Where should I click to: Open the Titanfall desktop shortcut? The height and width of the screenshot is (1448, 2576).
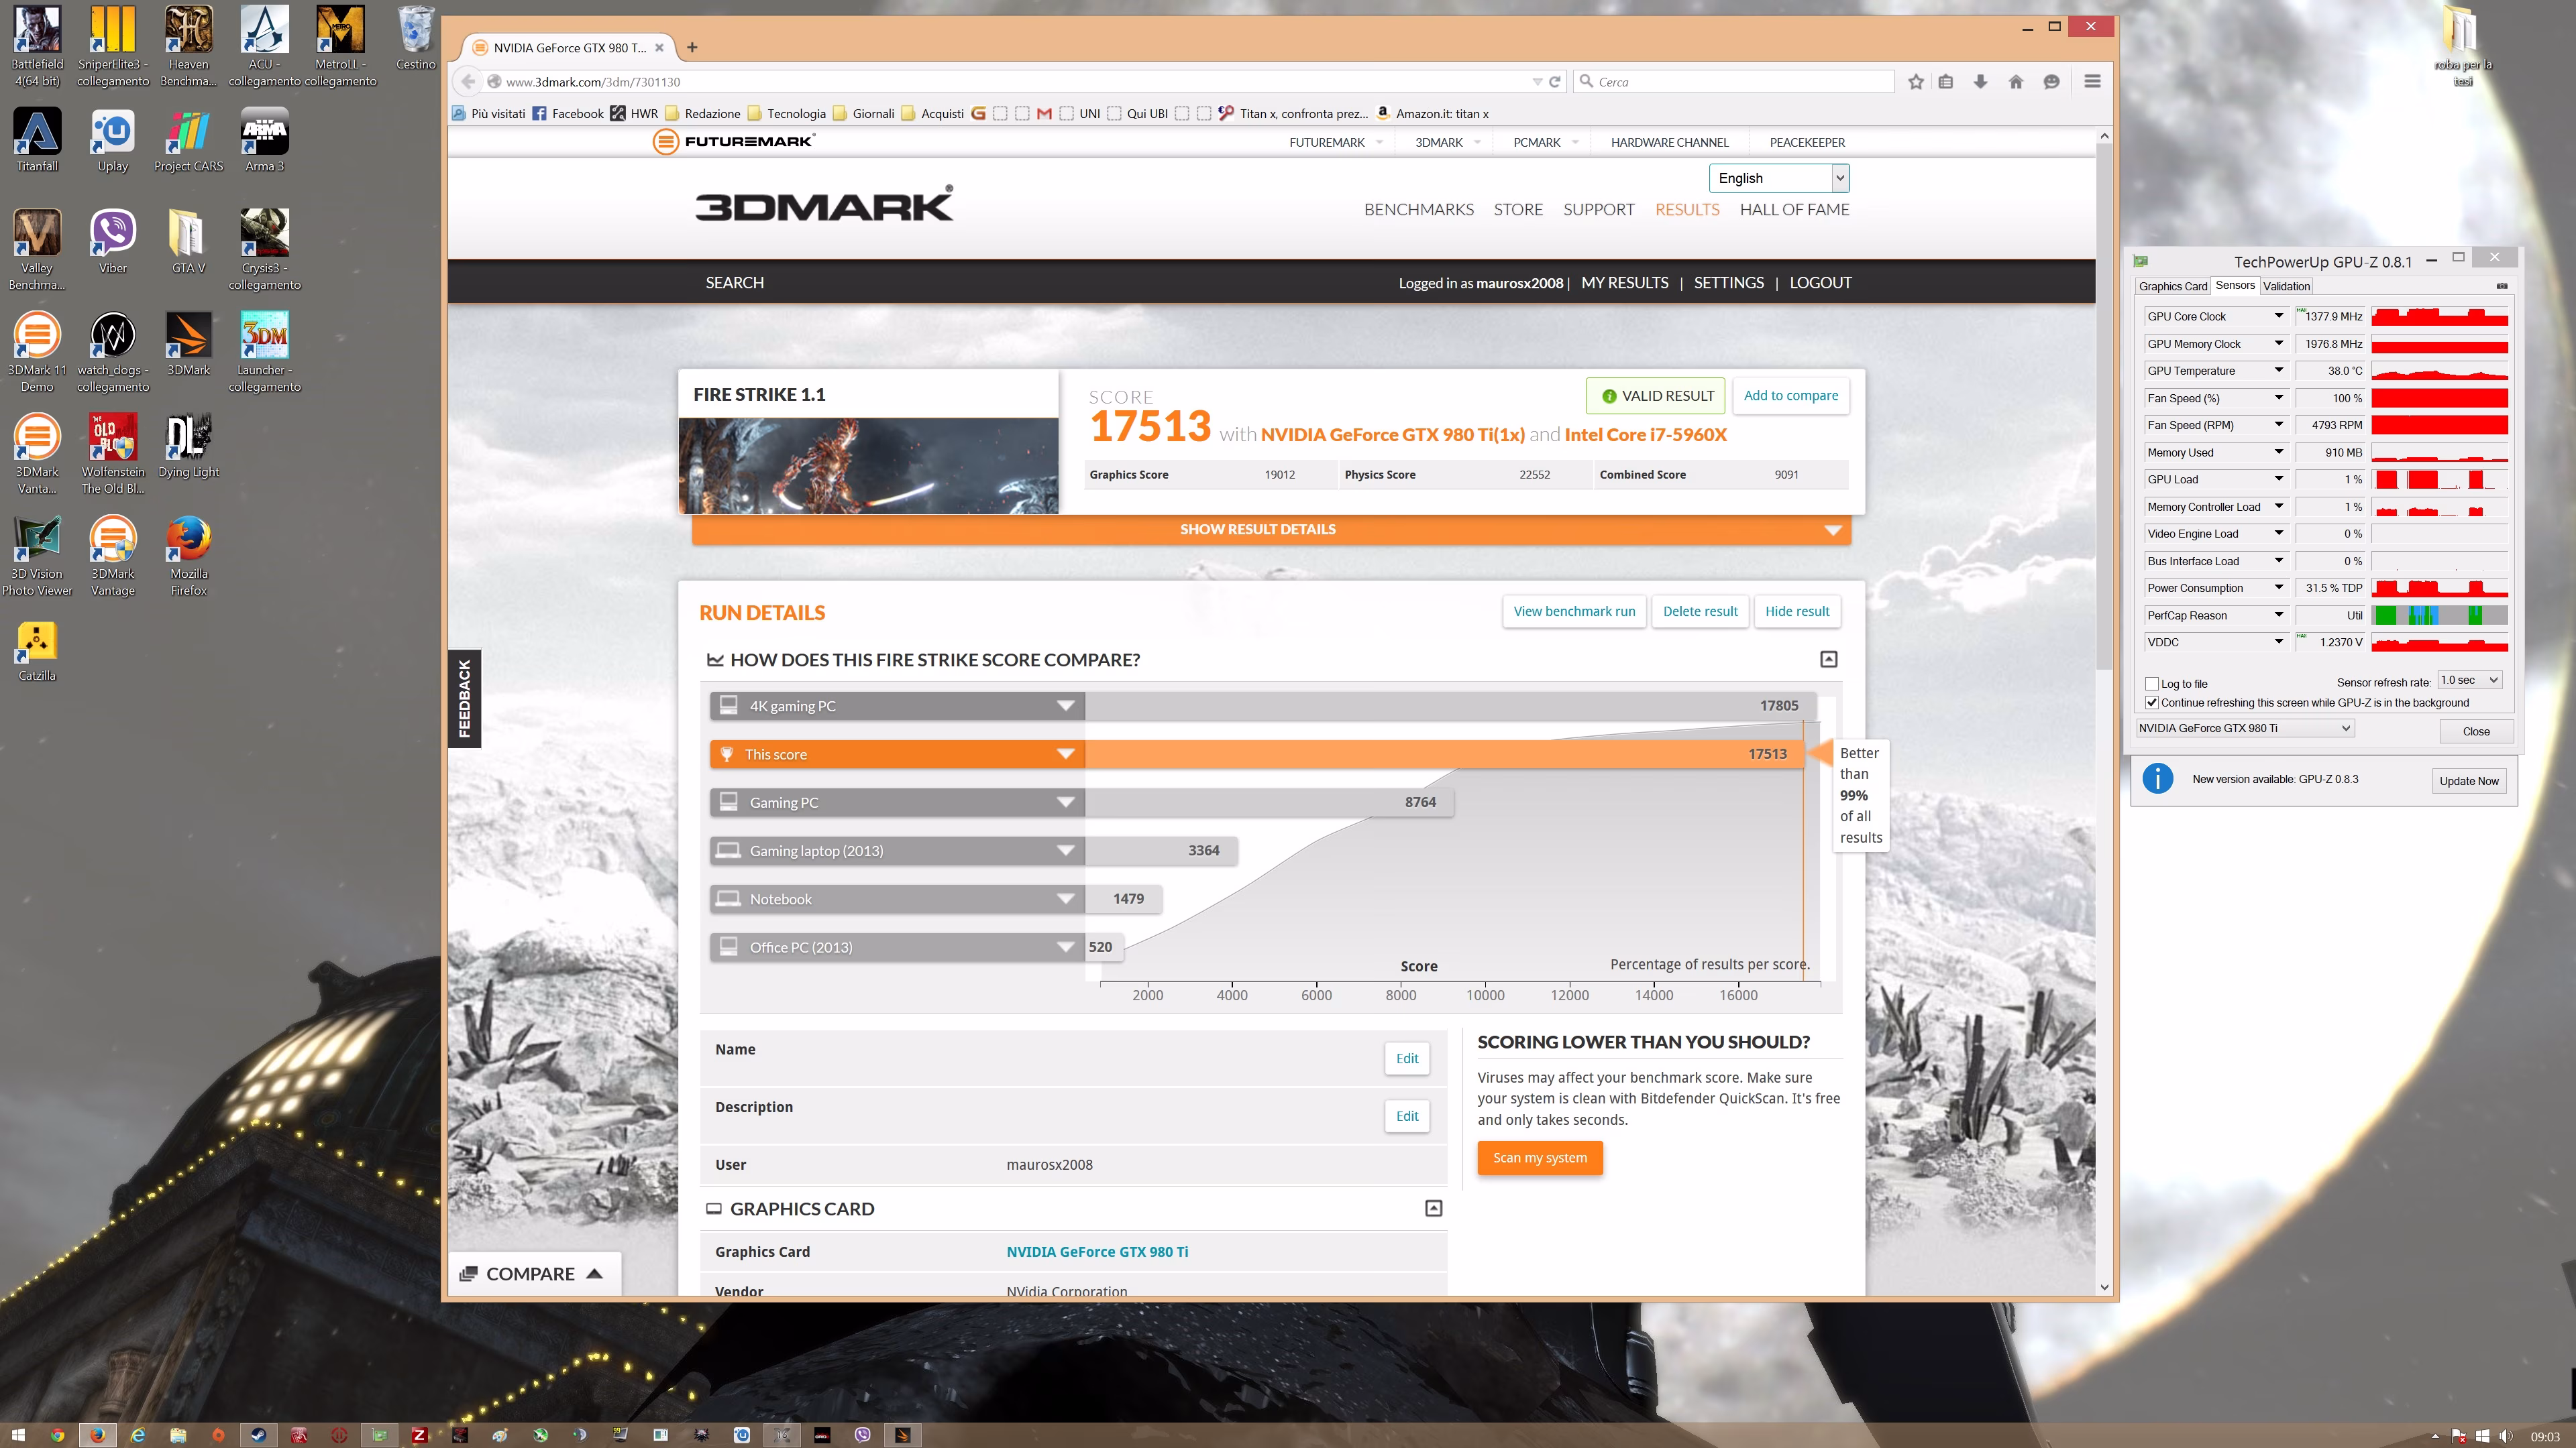(37, 139)
